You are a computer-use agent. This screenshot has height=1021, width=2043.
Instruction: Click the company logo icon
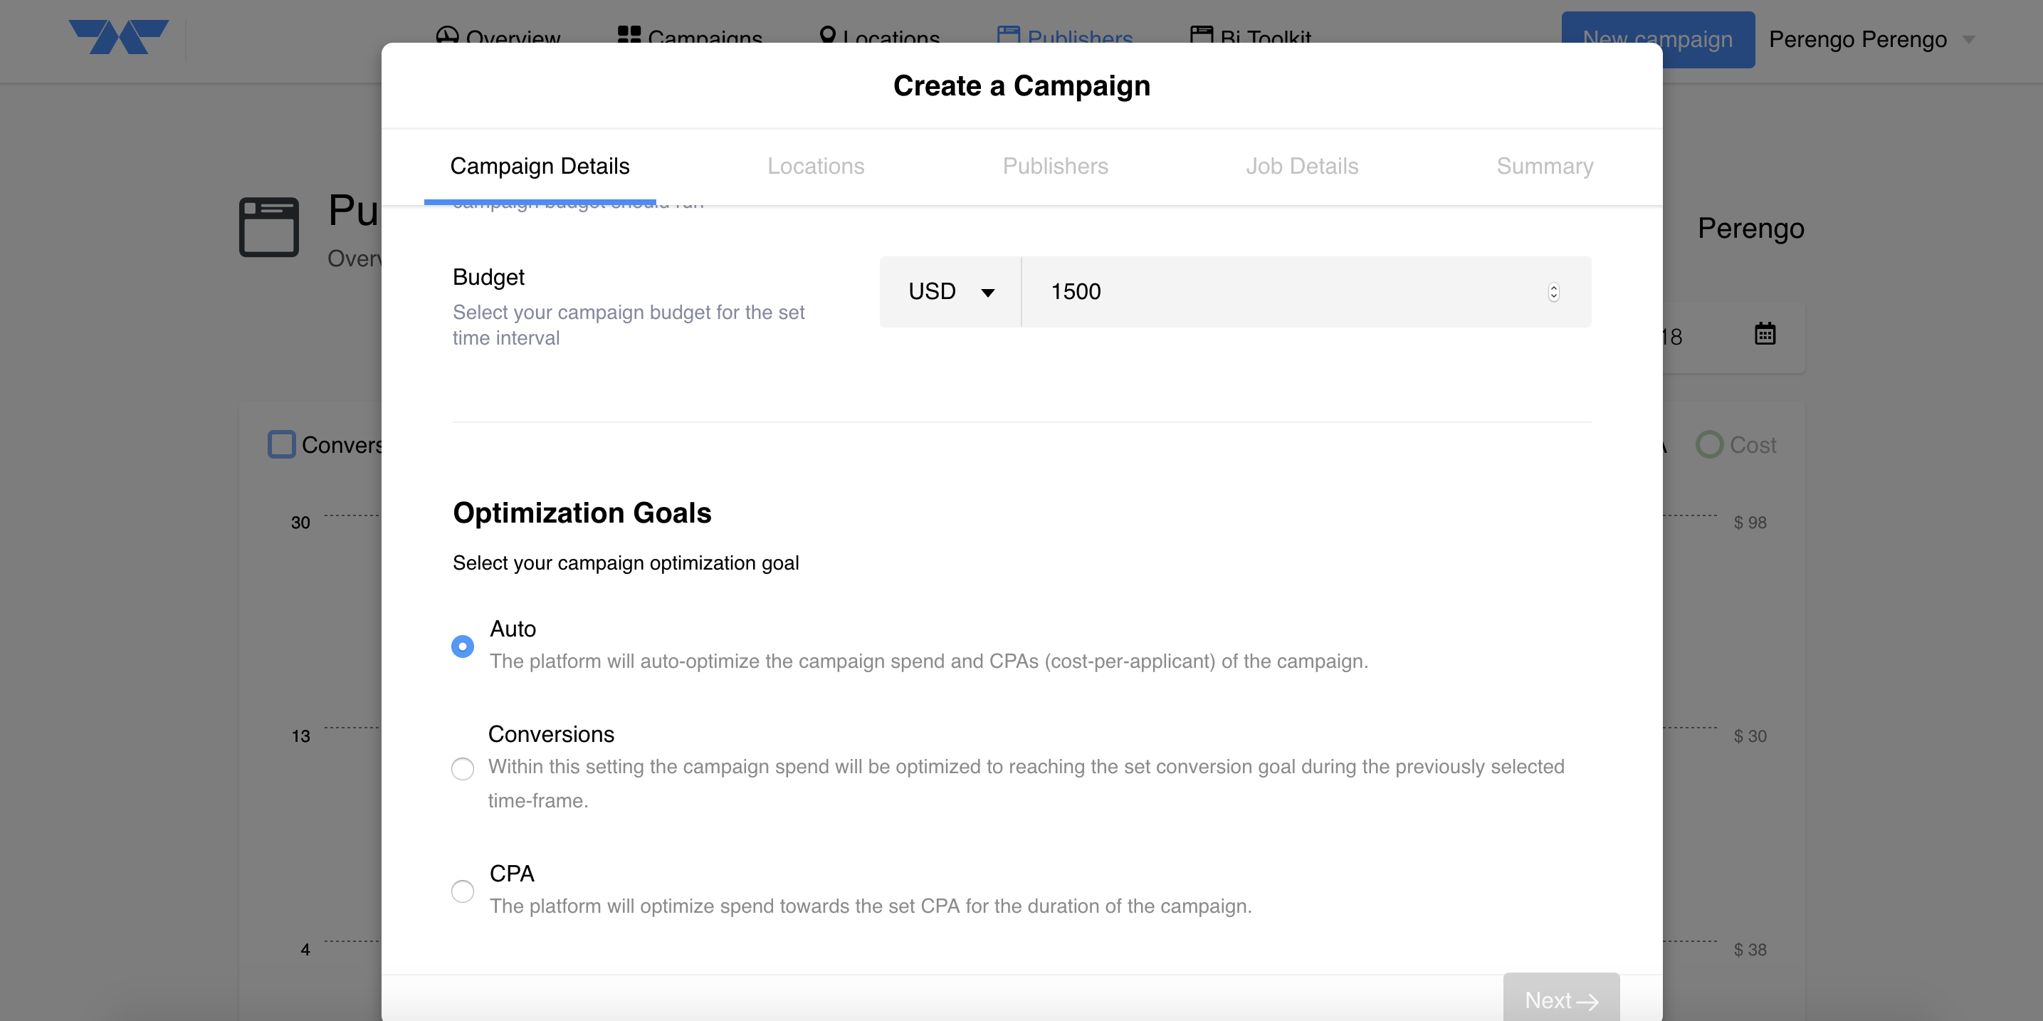118,37
